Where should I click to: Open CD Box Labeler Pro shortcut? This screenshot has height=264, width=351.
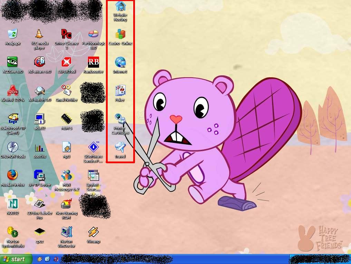click(x=39, y=204)
